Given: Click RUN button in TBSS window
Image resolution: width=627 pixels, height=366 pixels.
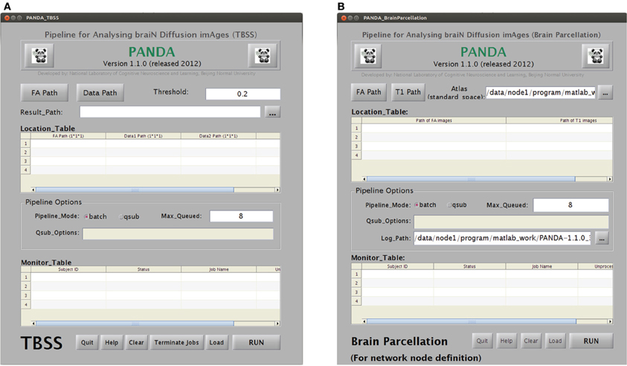Looking at the screenshot, I should coord(257,342).
